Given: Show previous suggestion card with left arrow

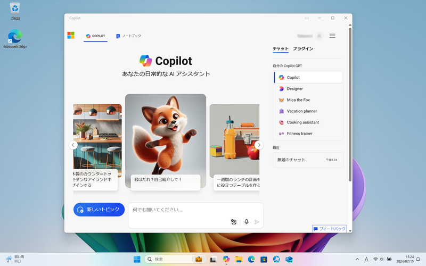Looking at the screenshot, I should point(73,145).
